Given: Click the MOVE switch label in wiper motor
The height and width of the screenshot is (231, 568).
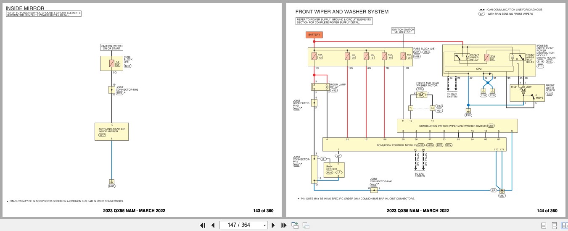Looking at the screenshot, I should coord(539,98).
